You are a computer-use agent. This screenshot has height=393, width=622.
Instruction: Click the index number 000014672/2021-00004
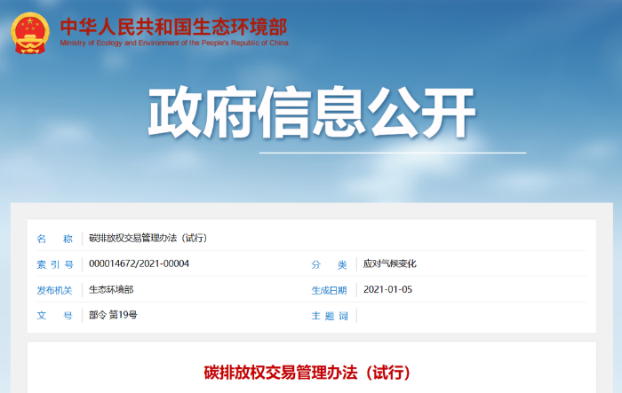click(x=139, y=264)
